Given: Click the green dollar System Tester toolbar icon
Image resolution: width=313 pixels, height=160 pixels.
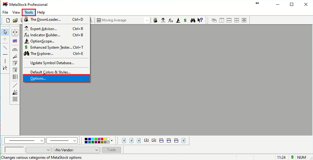Looking at the screenshot, I should point(185,20).
